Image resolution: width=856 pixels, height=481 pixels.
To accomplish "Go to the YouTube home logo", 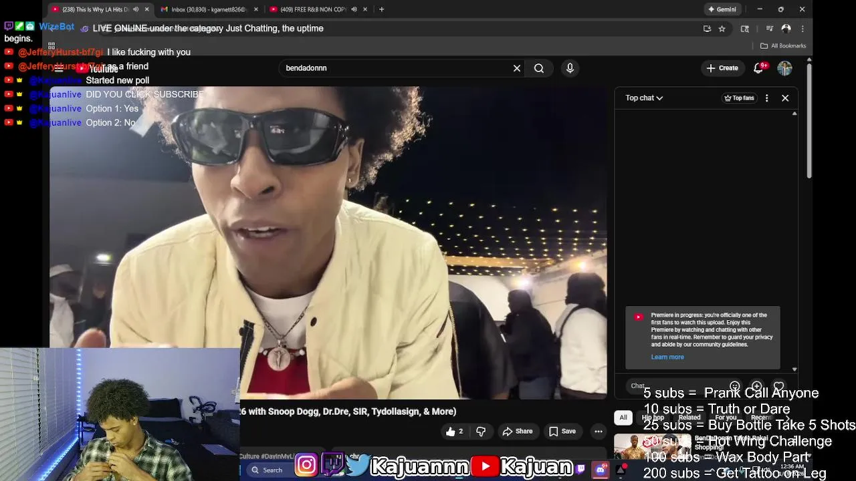I will coord(97,68).
